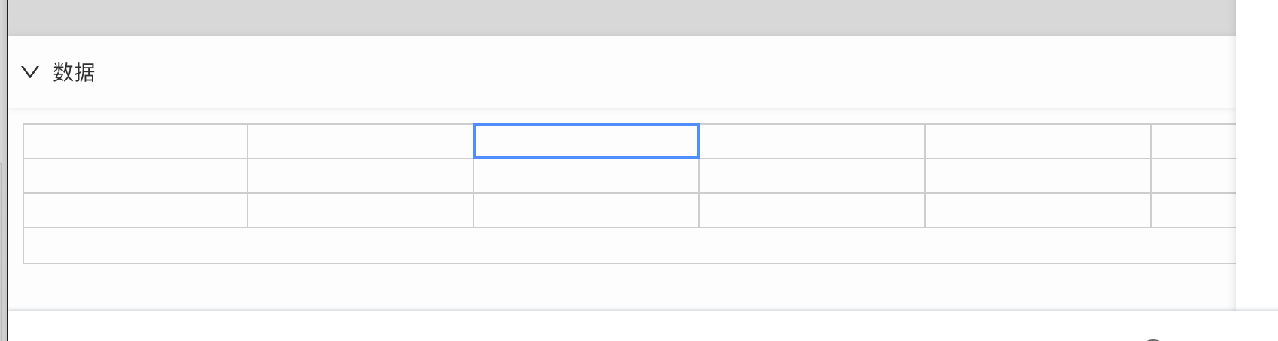Select third-row cell in the first column
The height and width of the screenshot is (341, 1278).
[135, 210]
